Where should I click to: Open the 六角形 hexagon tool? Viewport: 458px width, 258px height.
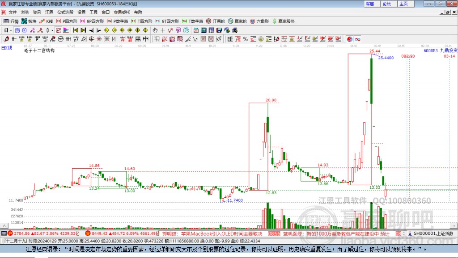point(259,21)
